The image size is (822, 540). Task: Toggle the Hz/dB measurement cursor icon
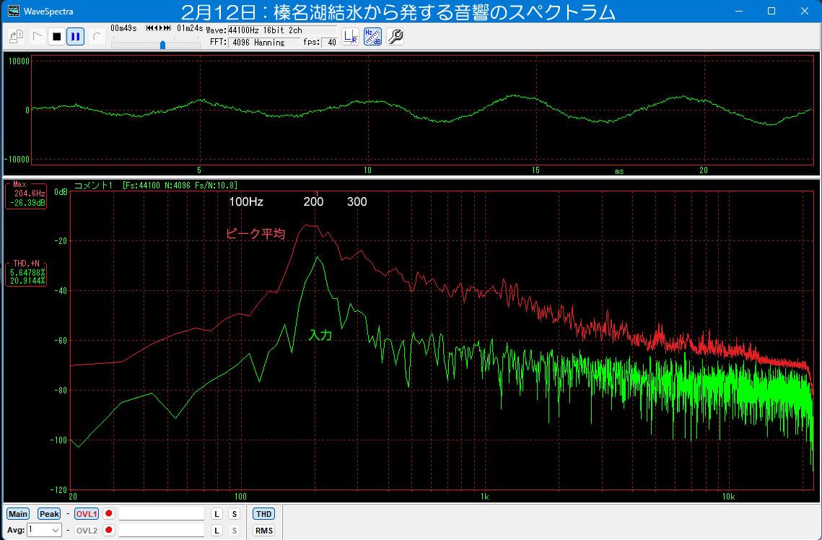pos(372,37)
